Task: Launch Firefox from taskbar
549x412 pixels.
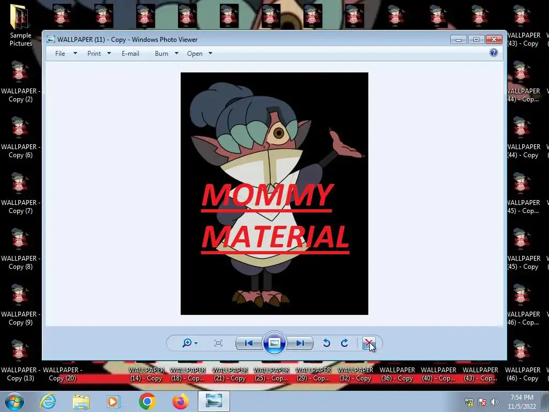Action: 180,401
